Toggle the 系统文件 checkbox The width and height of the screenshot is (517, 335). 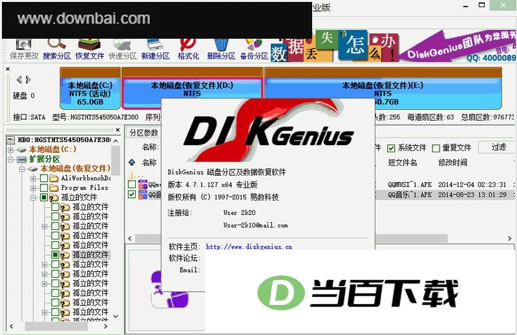(391, 148)
